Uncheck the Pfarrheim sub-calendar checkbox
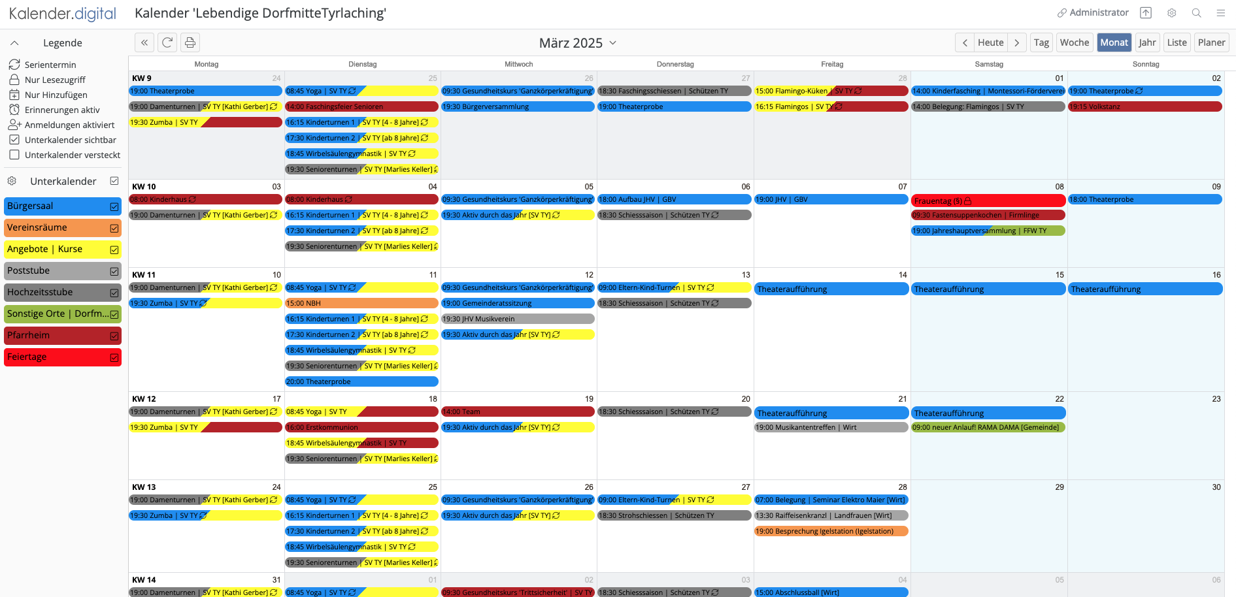This screenshot has height=597, width=1236. coord(114,336)
